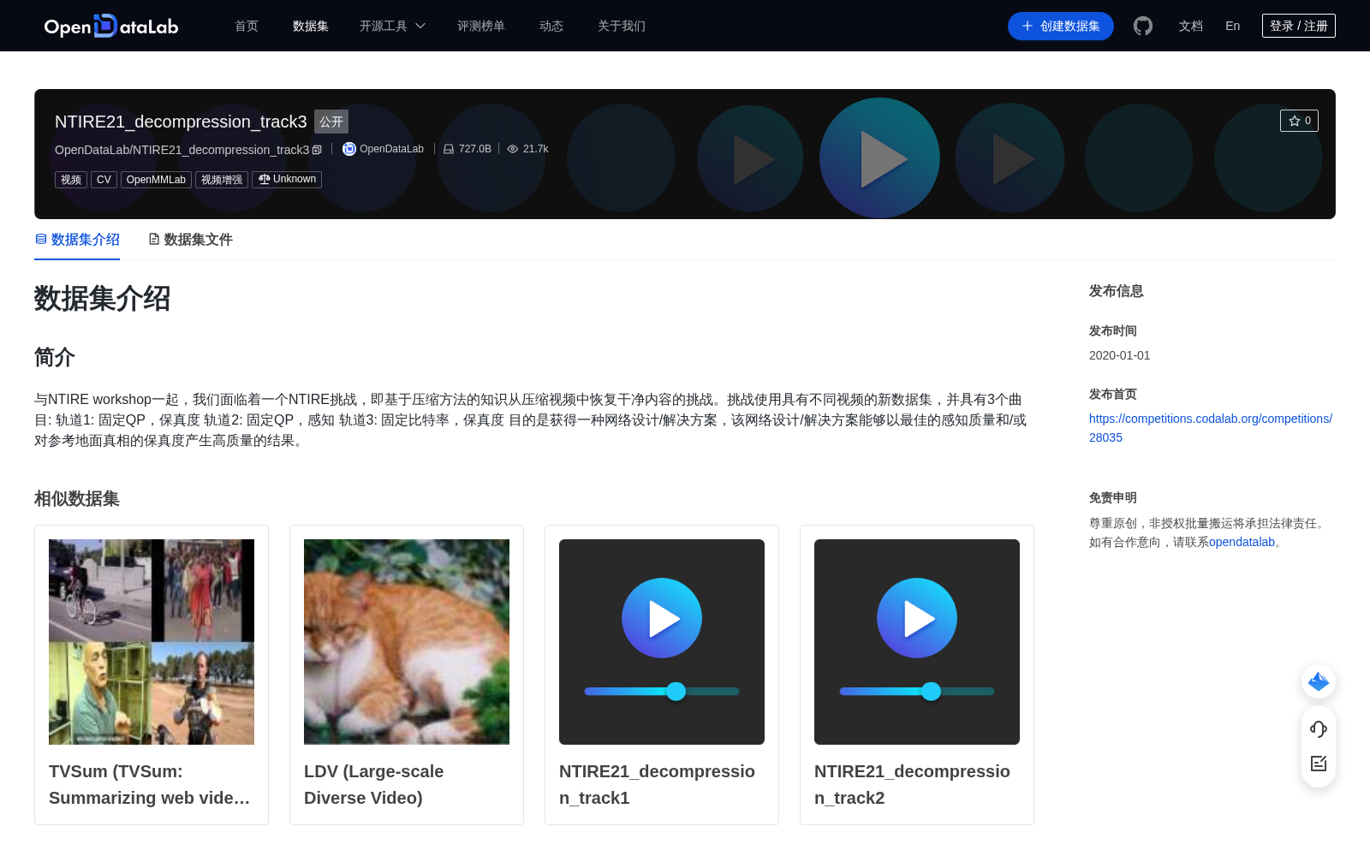Click the OpenDataLab publisher avatar icon
Viewport: 1370px width, 856px height.
tap(349, 149)
